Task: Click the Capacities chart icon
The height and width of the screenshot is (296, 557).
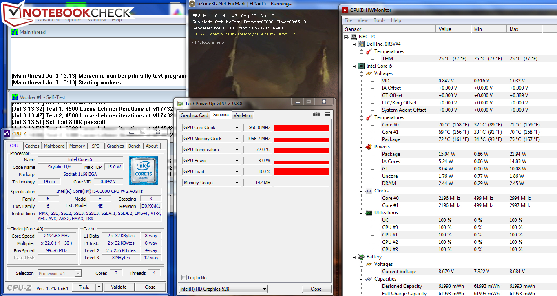Action: pyautogui.click(x=369, y=279)
